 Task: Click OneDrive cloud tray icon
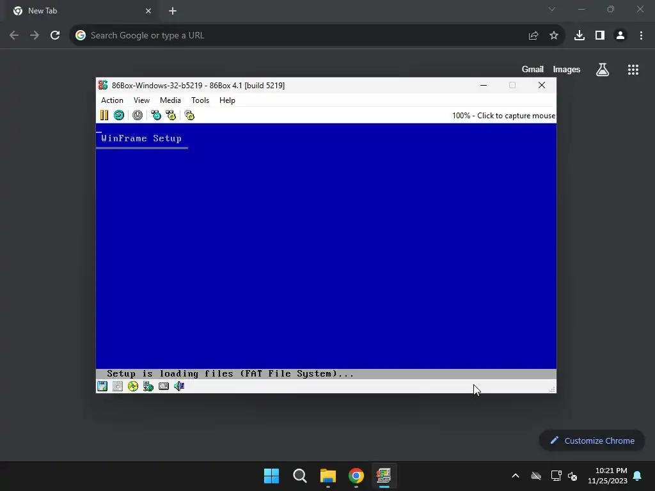(536, 476)
